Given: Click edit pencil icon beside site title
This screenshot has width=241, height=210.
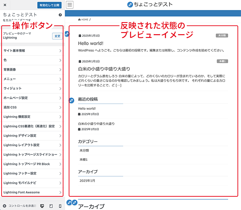Looking at the screenshot, I should 130,5.
